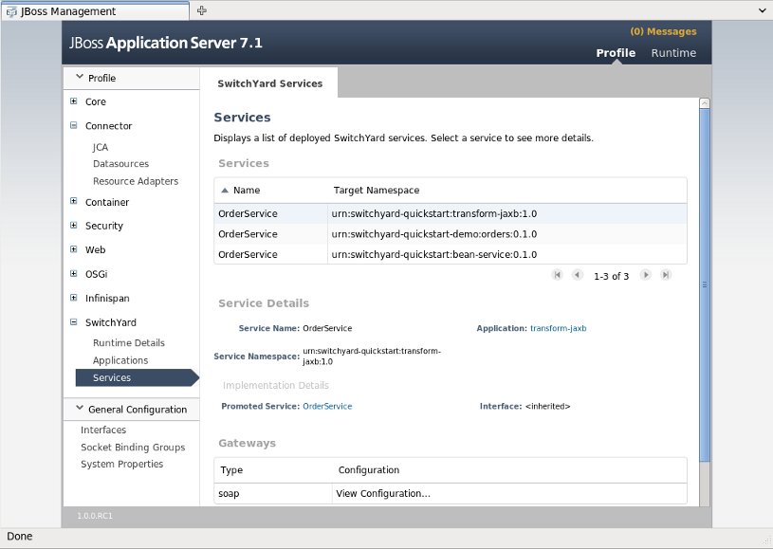Click the <inherited> interface value

tap(547, 406)
